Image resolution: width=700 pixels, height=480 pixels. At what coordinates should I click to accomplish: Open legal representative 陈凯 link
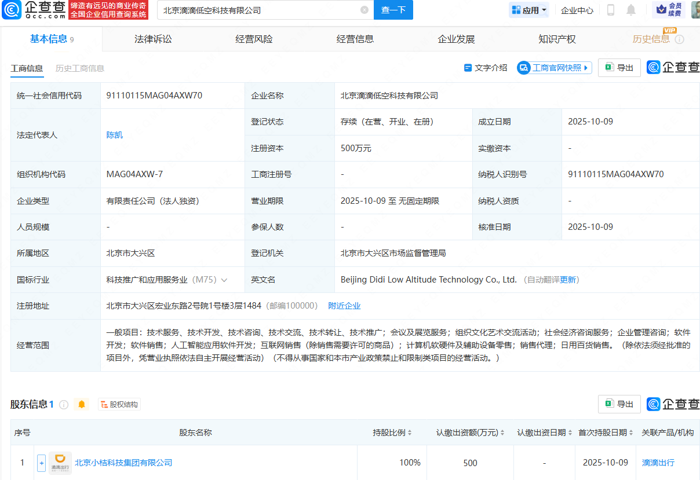[114, 135]
